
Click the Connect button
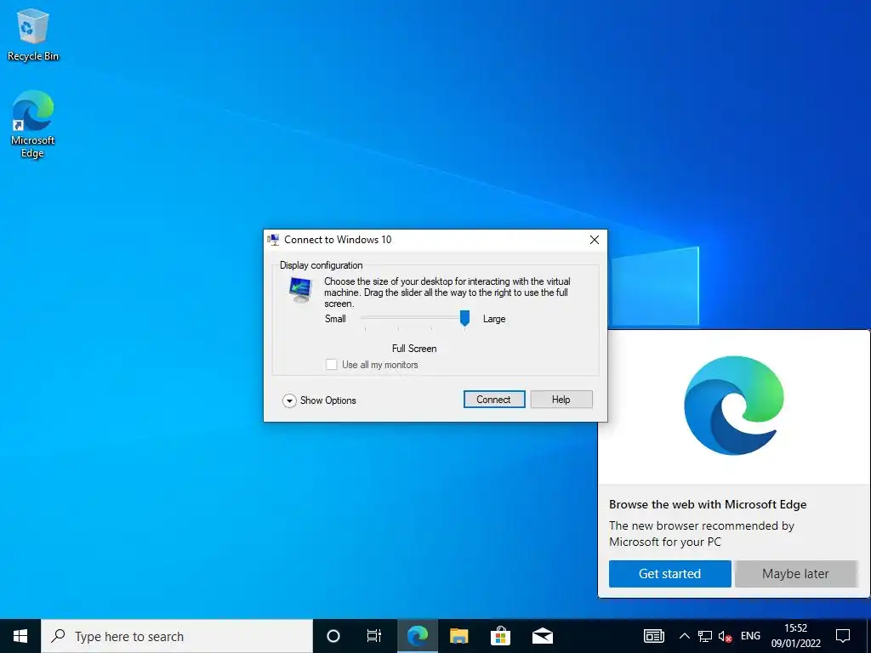pos(494,400)
